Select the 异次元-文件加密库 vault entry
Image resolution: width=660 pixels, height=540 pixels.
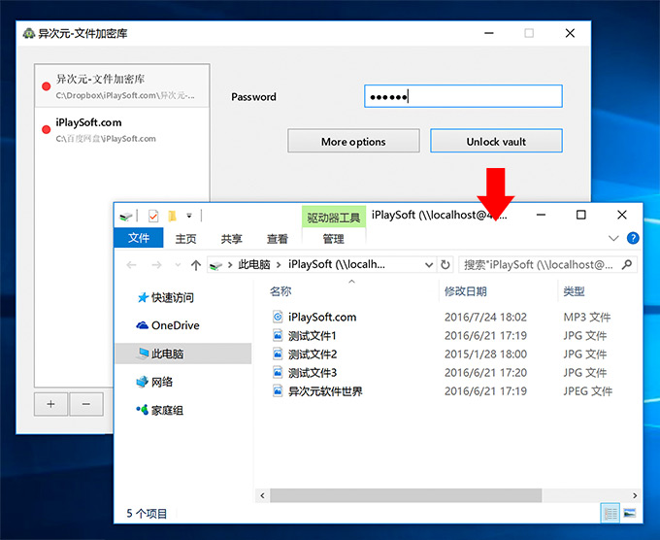click(x=122, y=85)
